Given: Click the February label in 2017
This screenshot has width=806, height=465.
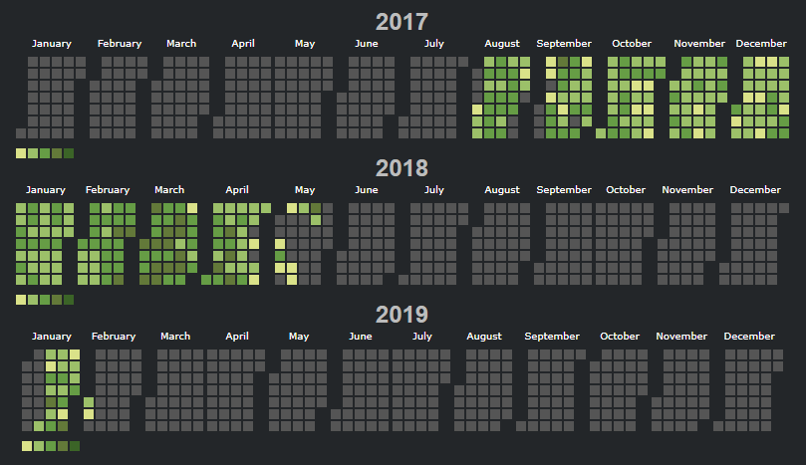Looking at the screenshot, I should 120,44.
